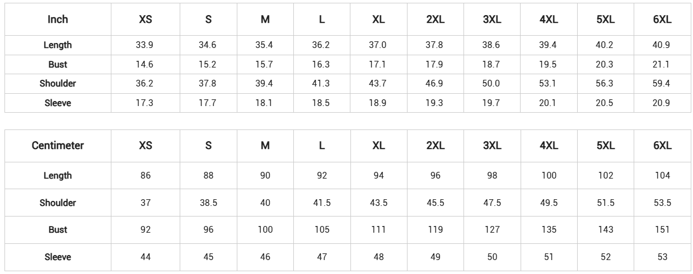
Task: Select the 17.1 bust value for XL
Action: (378, 64)
